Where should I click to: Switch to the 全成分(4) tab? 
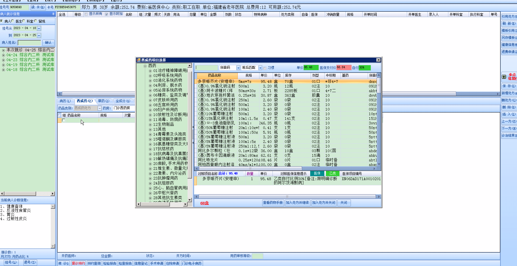pos(123,101)
